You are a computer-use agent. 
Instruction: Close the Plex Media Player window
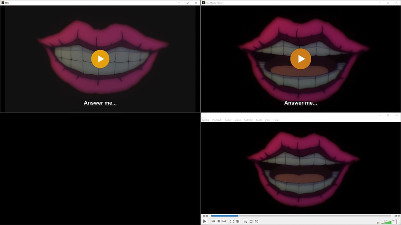click(396, 3)
